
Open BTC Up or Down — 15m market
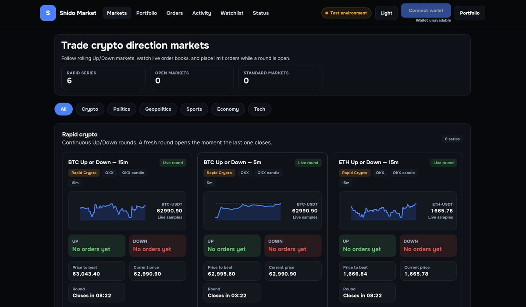coord(98,162)
